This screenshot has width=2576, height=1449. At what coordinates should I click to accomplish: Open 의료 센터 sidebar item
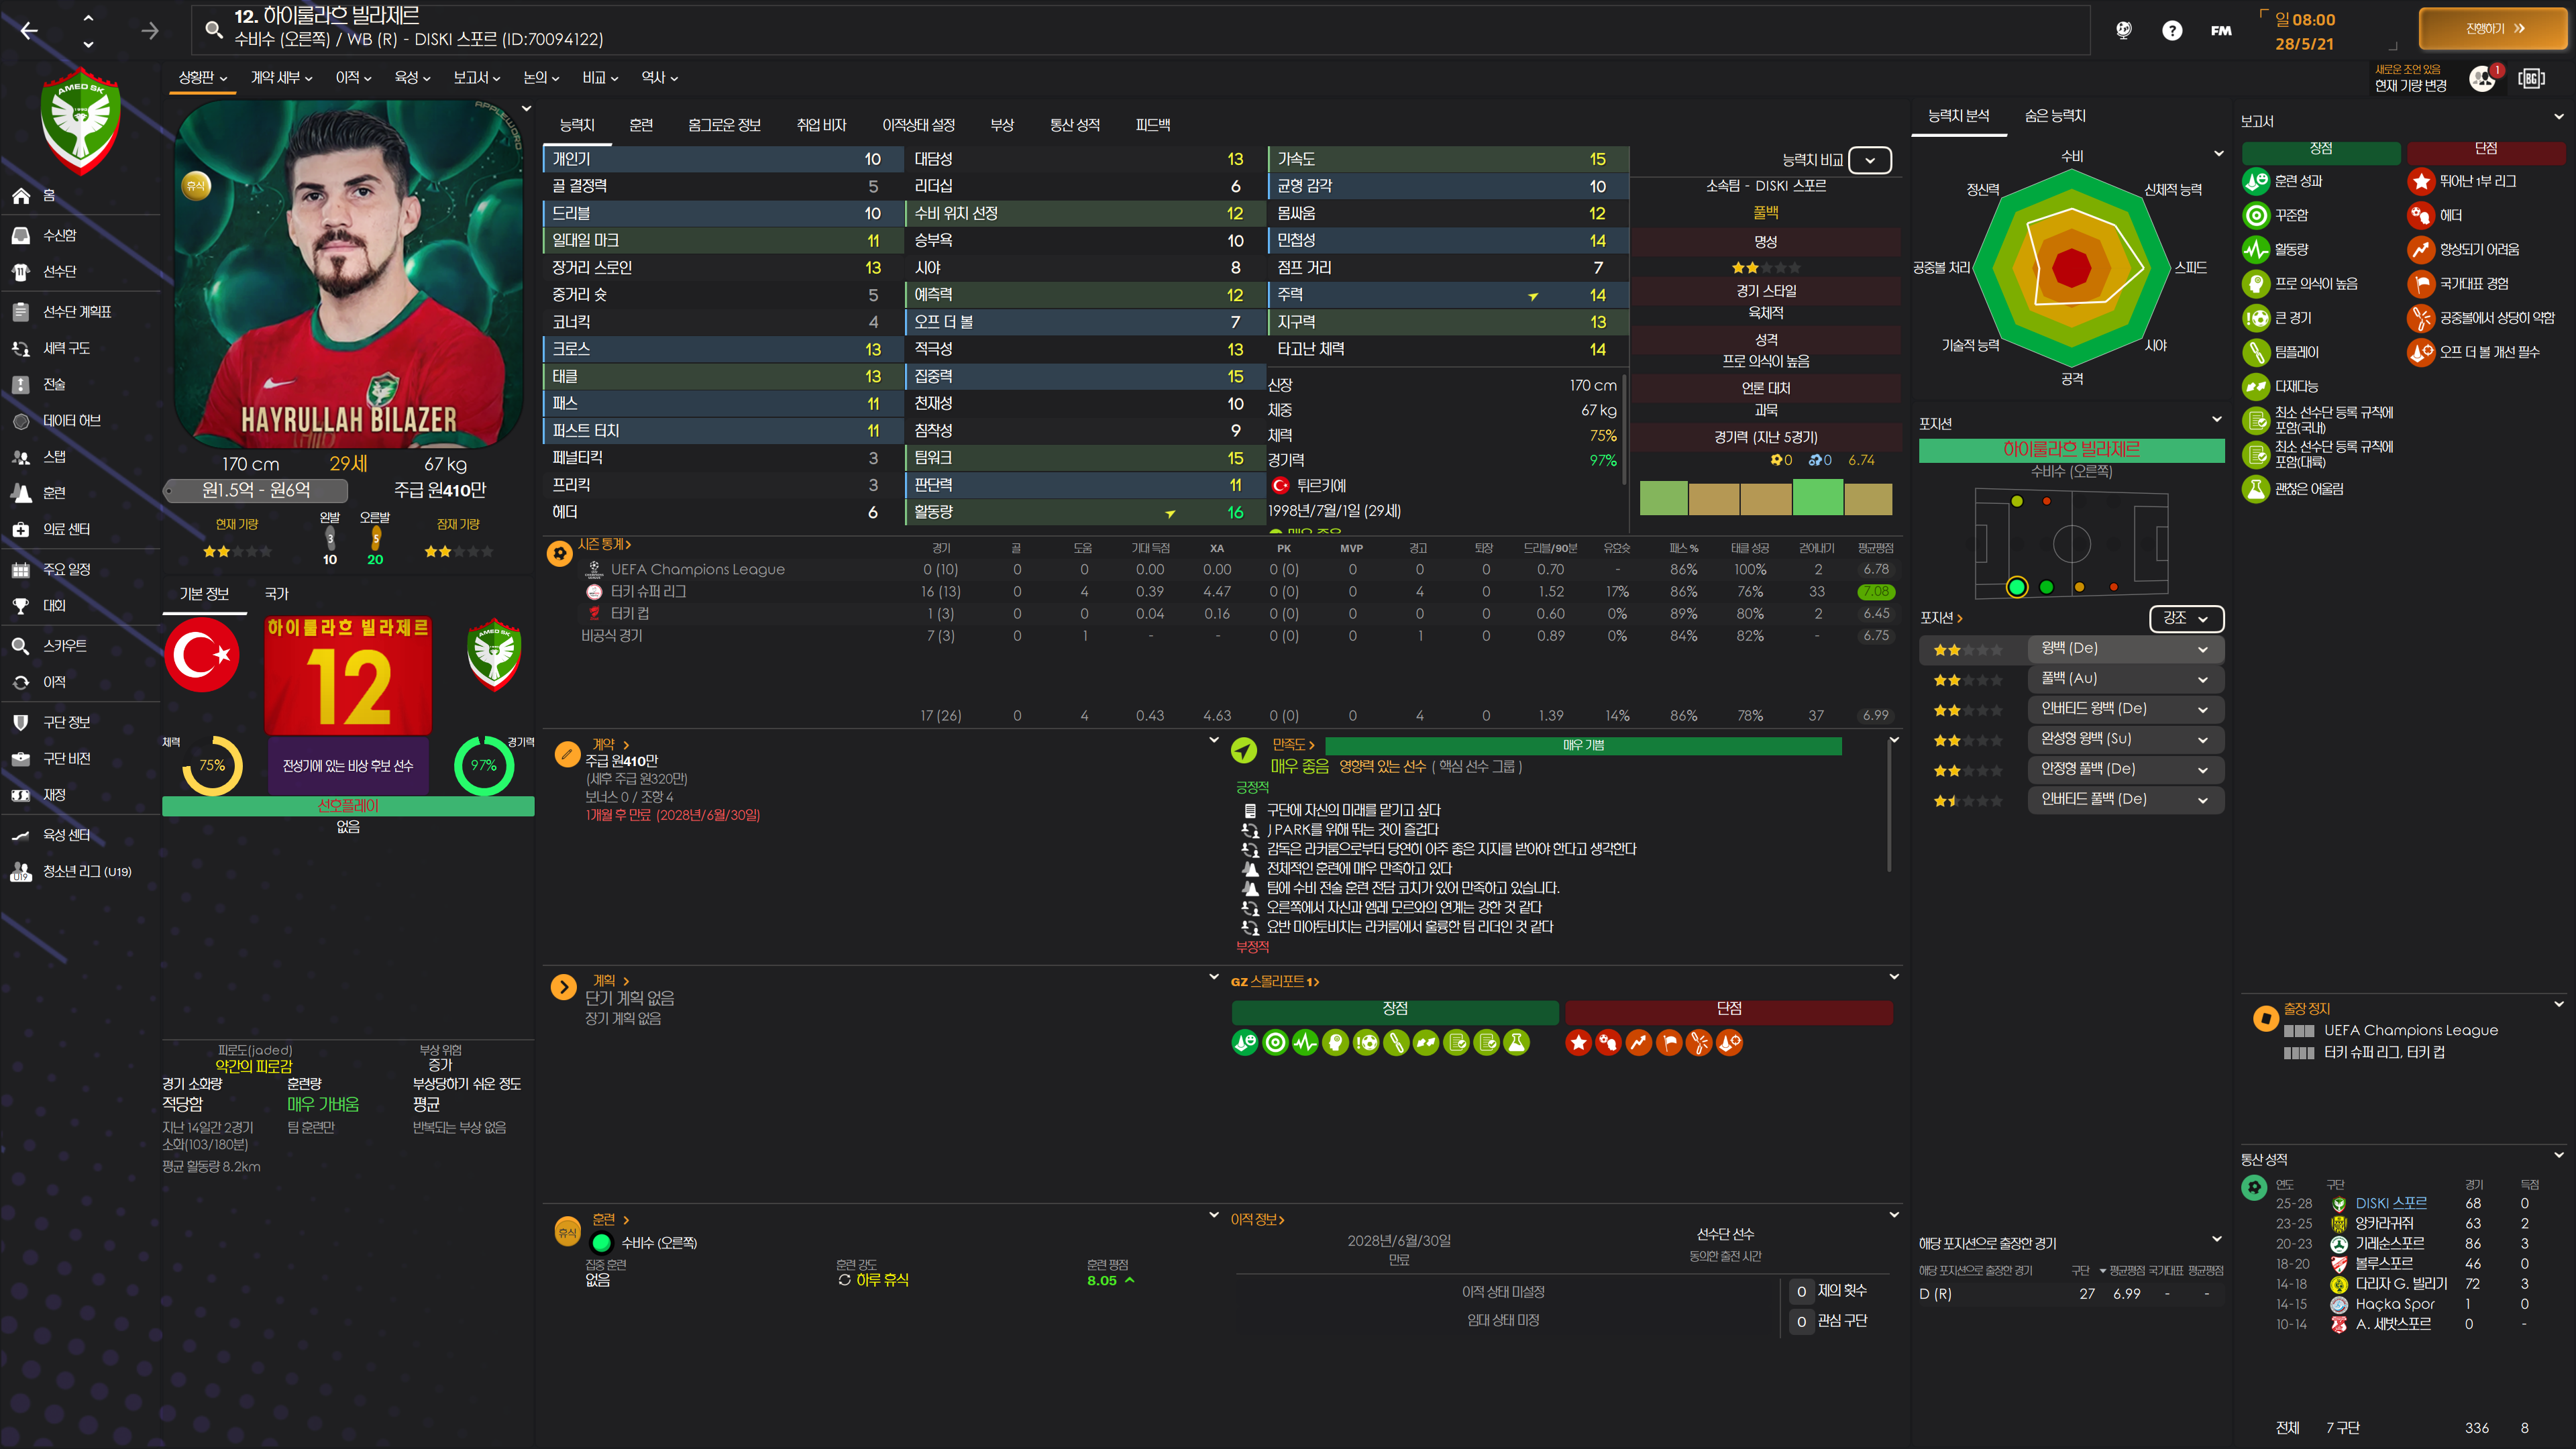[66, 529]
